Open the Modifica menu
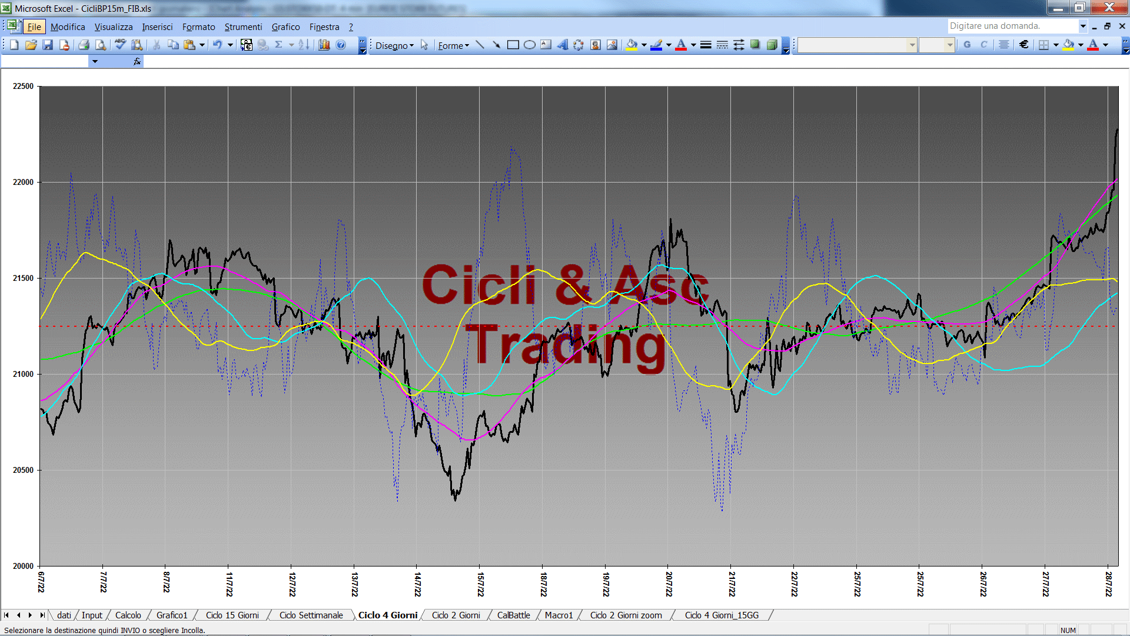The width and height of the screenshot is (1130, 636). coord(68,27)
